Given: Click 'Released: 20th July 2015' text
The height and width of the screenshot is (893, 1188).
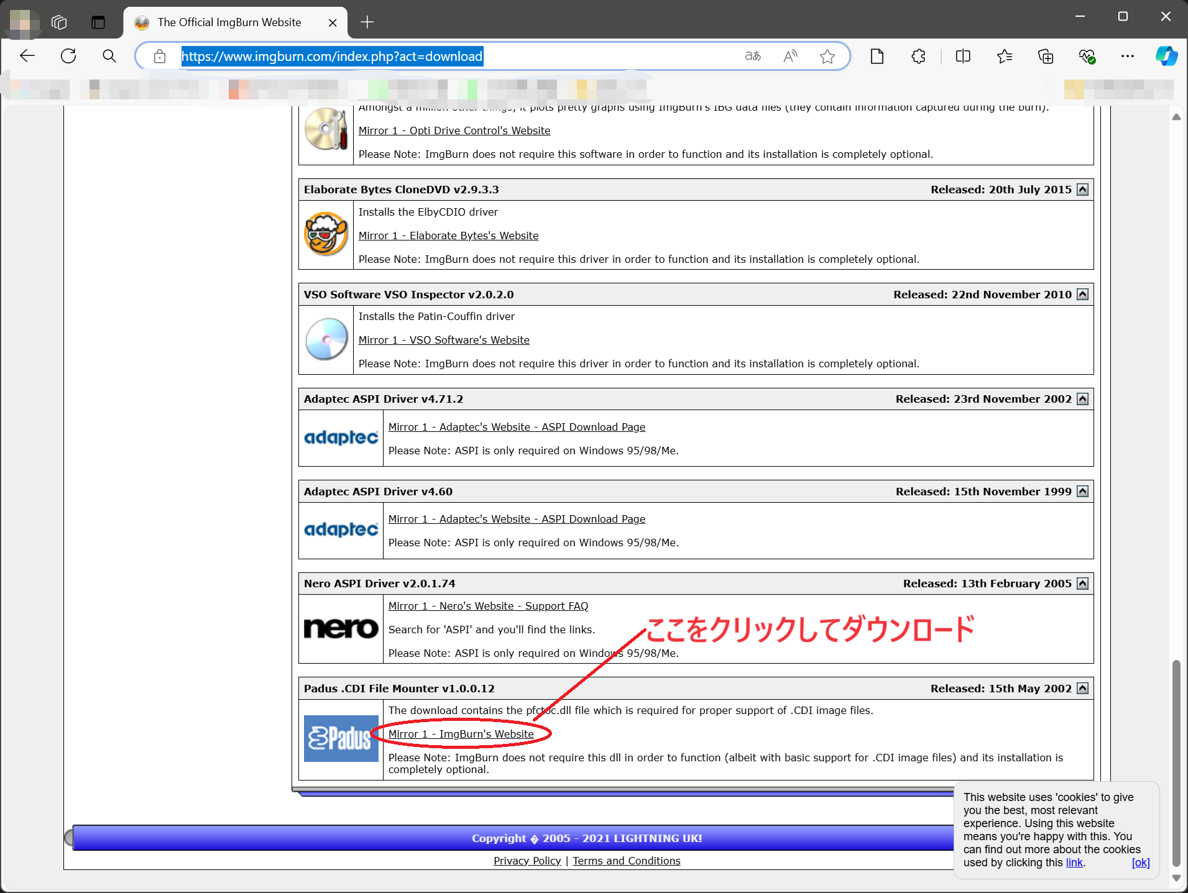Looking at the screenshot, I should tap(1001, 190).
